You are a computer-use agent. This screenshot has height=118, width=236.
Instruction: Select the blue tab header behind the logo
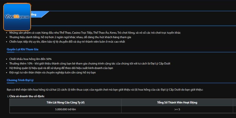(40, 14)
